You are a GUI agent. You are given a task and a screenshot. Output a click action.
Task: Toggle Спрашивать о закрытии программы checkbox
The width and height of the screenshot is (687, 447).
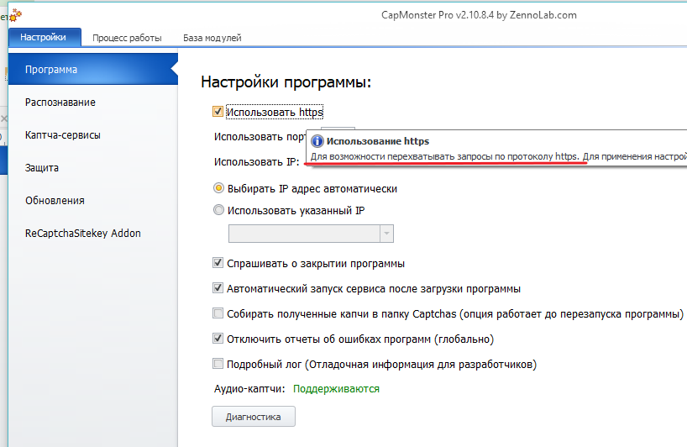click(218, 263)
